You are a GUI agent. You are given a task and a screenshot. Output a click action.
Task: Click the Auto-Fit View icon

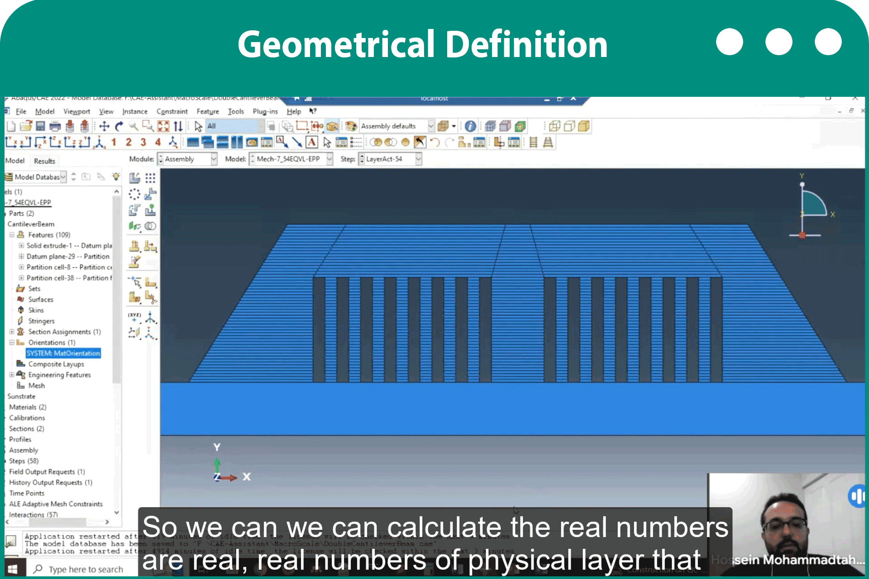163,126
